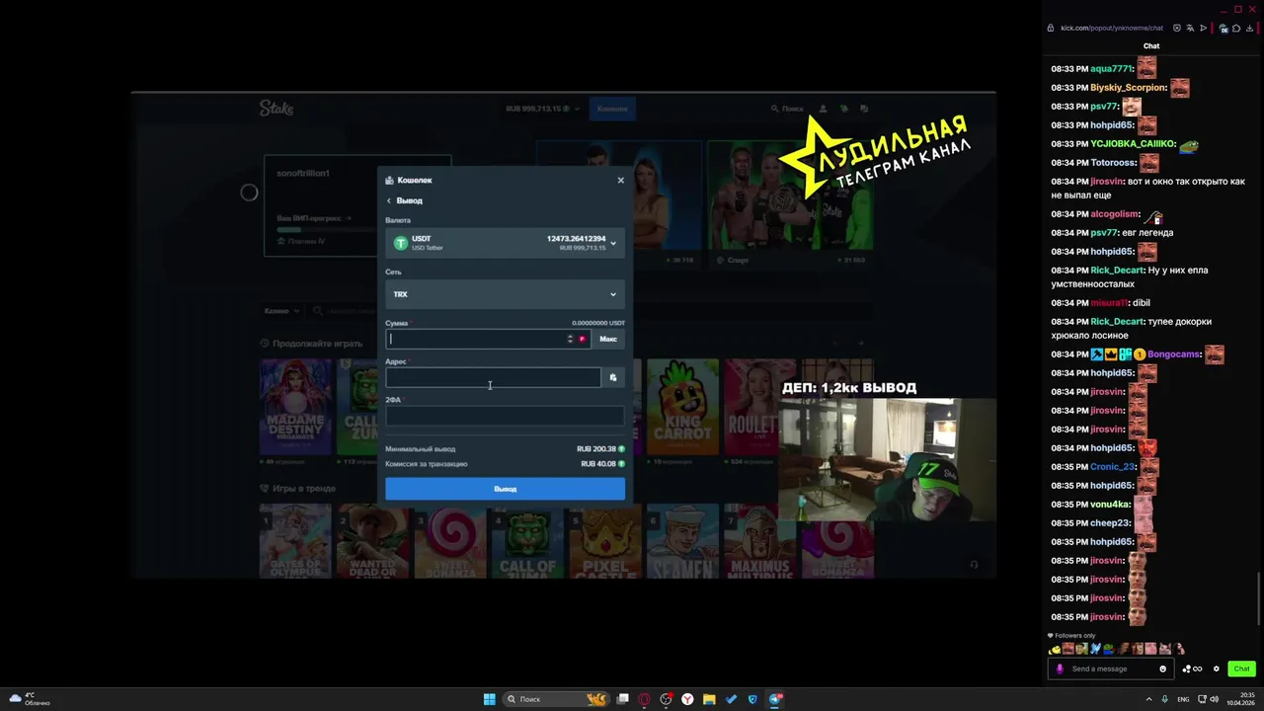Screen dimensions: 1264x711
Task: Click the translate page icon
Action: [x=1190, y=28]
